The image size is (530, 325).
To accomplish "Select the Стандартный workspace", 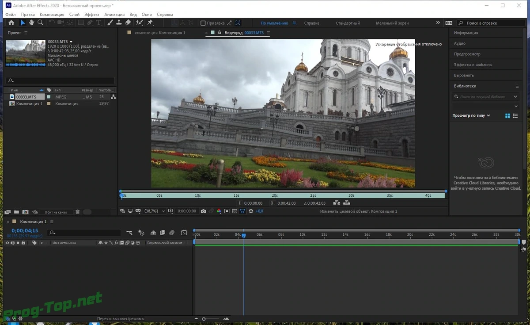I will (348, 23).
